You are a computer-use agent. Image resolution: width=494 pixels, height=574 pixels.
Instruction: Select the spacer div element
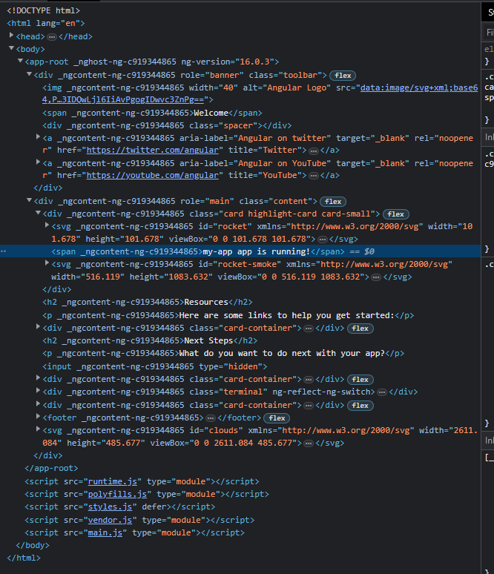point(167,125)
